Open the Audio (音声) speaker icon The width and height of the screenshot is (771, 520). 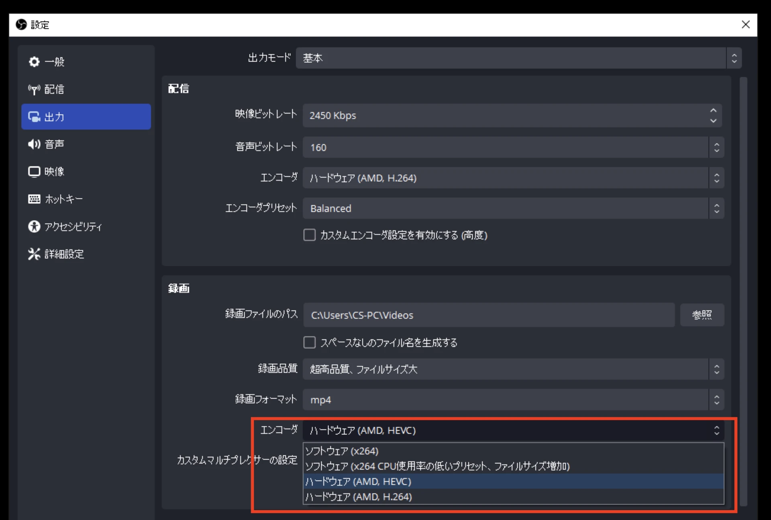tap(34, 144)
